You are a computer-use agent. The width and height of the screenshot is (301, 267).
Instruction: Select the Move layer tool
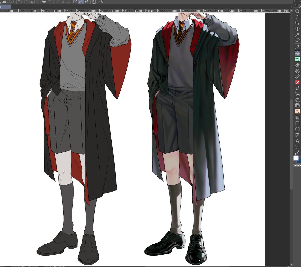297,29
